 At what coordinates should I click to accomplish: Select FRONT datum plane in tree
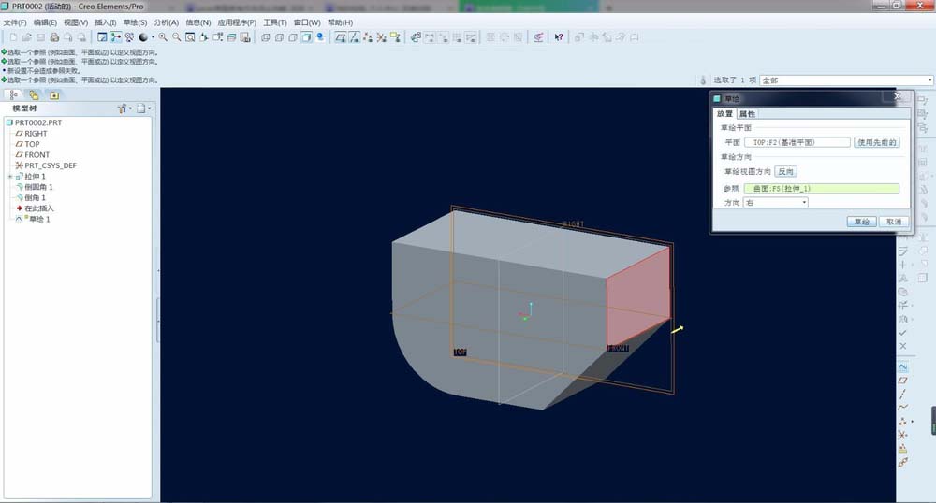click(x=37, y=154)
